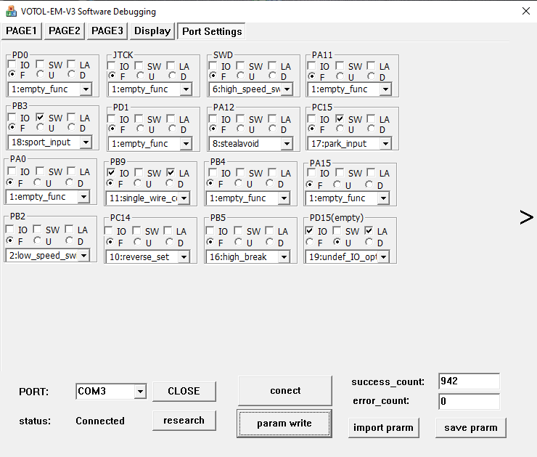Click the CLOSE port button

point(184,391)
